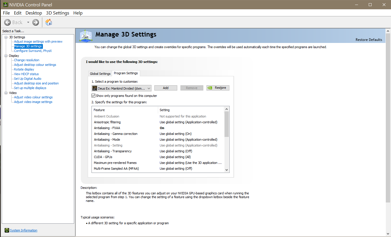The width and height of the screenshot is (391, 237).
Task: Open Set up multiple displays task
Action: click(x=30, y=88)
